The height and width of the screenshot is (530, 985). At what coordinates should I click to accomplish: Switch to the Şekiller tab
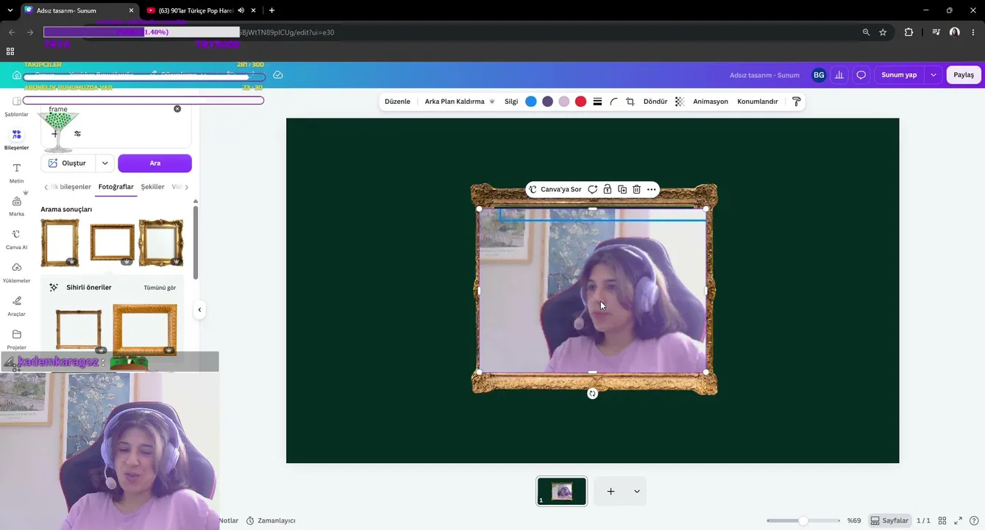coord(153,187)
